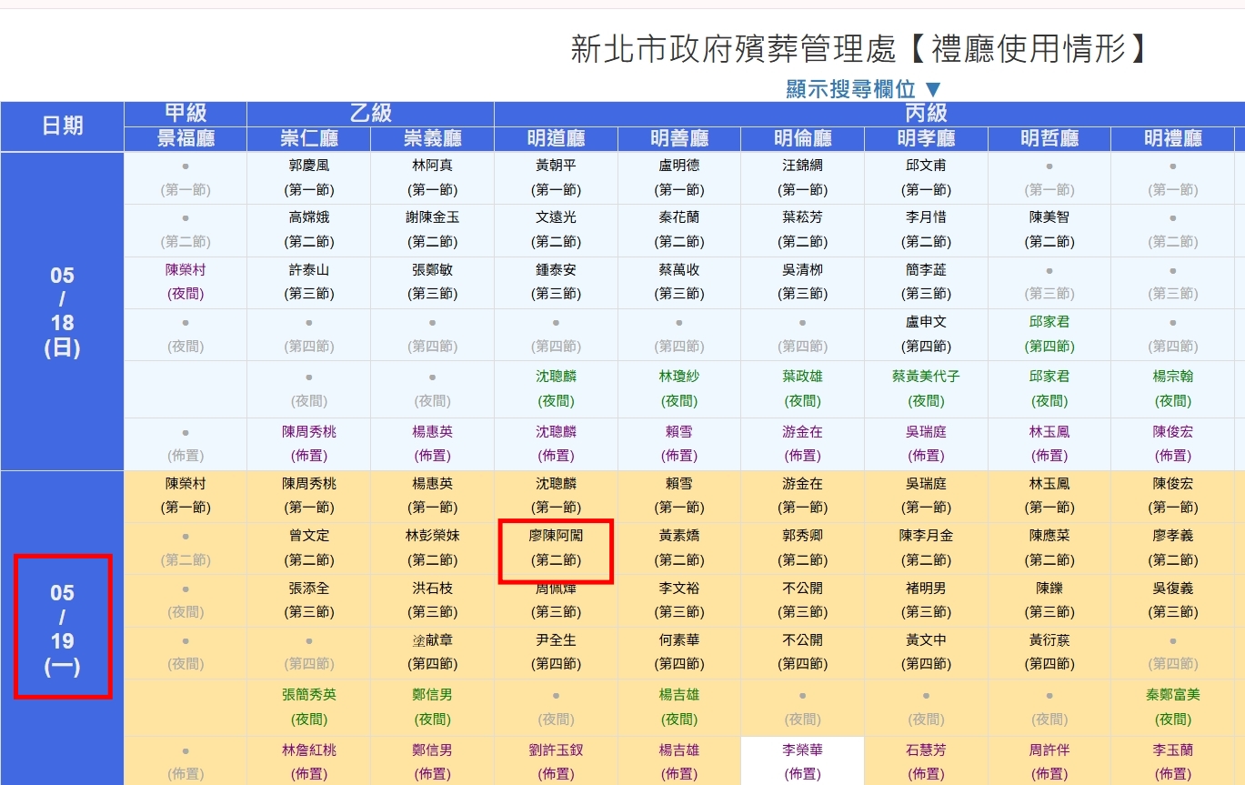Screen dimensions: 1245x785
Task: Click the name 張添全
Action: 309,589
